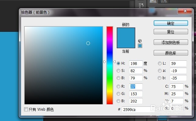
Task: Click the blue field showing 202
Action: 136,101
